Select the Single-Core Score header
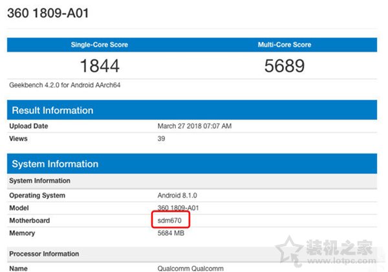388x272 pixels. [99, 45]
